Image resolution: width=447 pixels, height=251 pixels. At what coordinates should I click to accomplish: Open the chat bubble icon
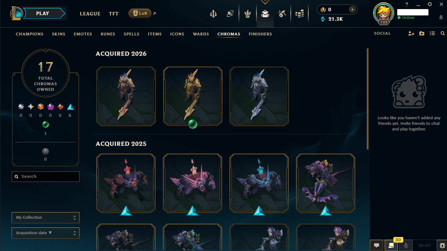click(x=377, y=245)
